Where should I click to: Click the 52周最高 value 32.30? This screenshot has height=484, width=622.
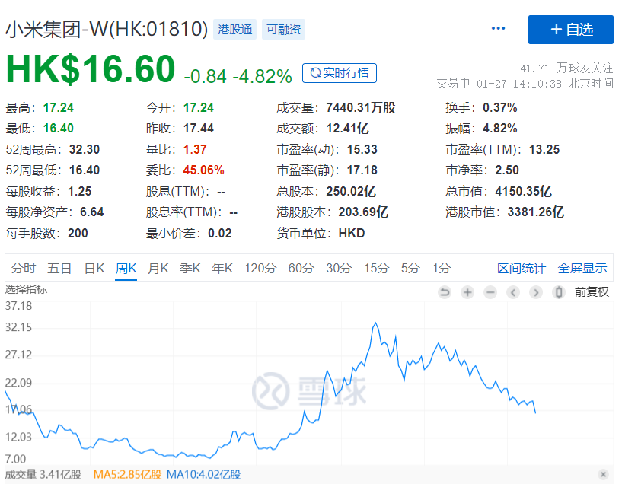pos(85,149)
